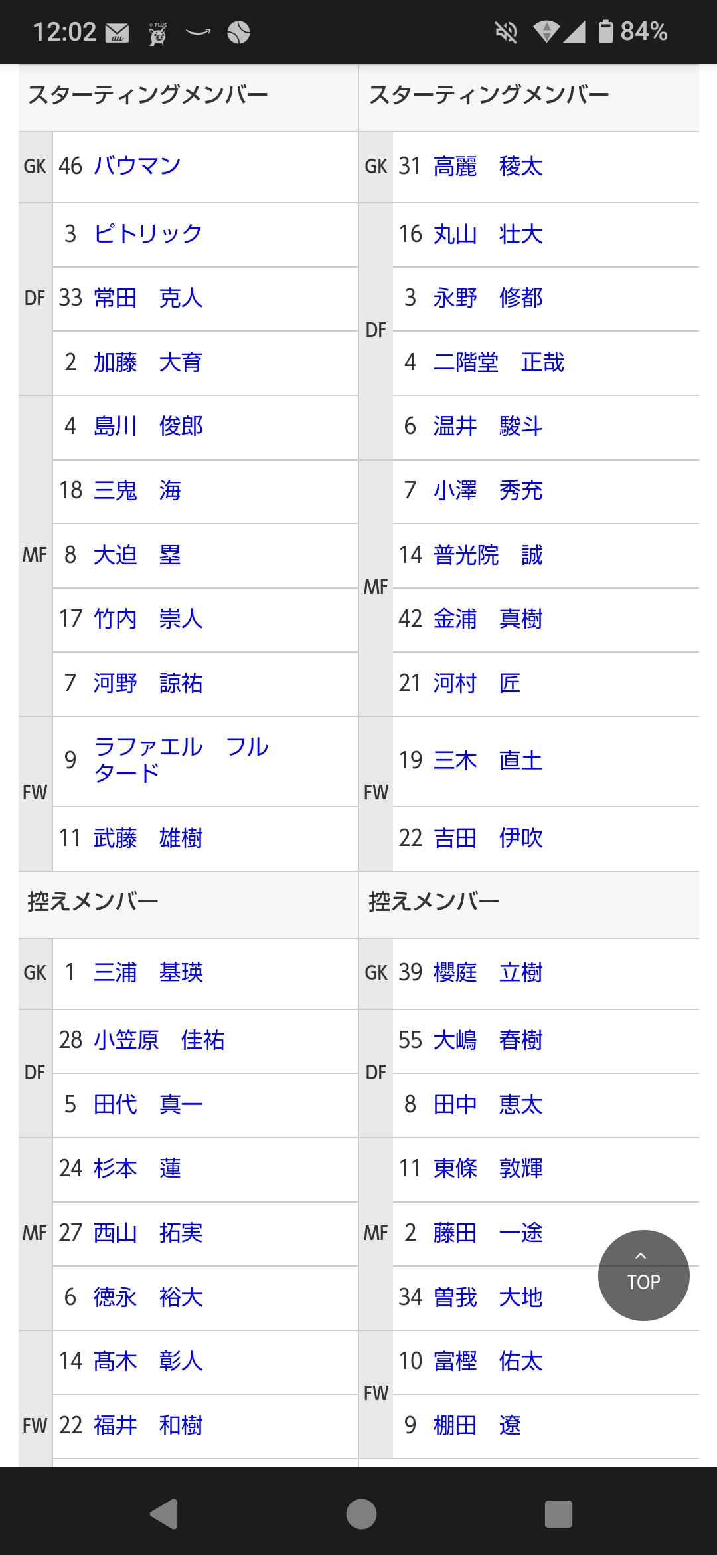This screenshot has height=1555, width=717.
Task: Tap the recent apps square icon
Action: [558, 1514]
